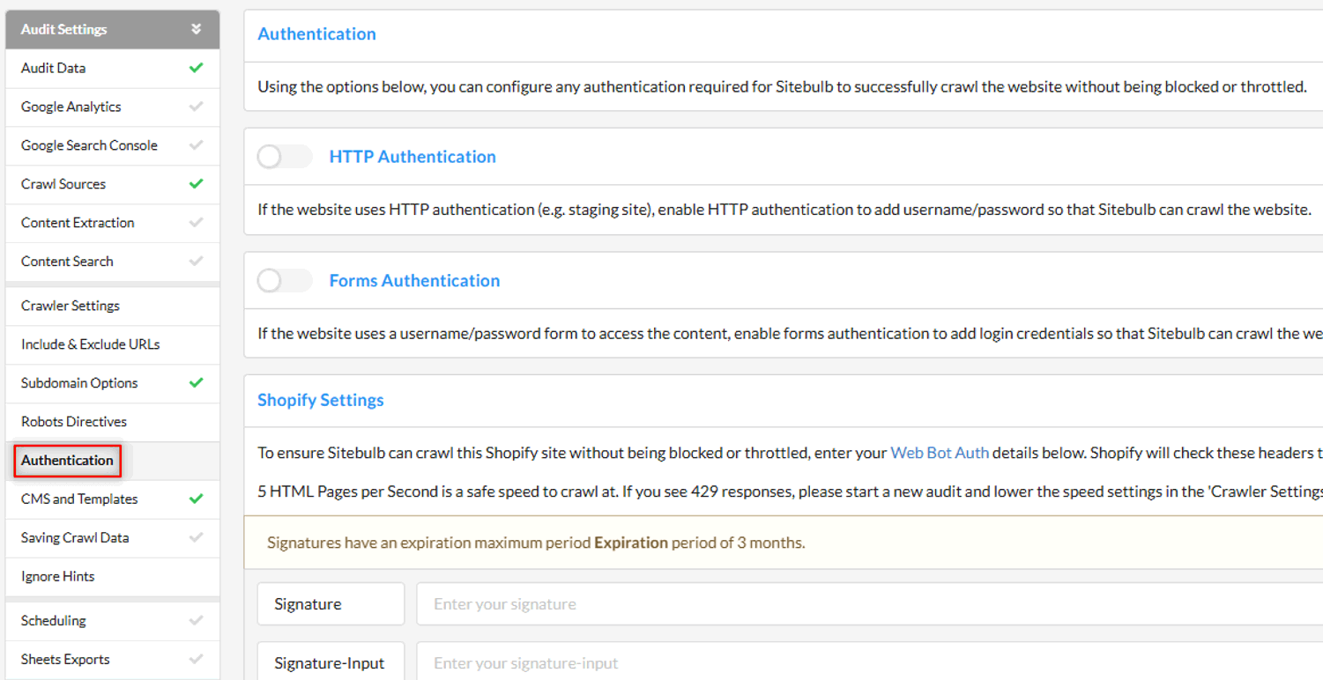Click the checkmark beside Crawl Sources

coord(195,184)
